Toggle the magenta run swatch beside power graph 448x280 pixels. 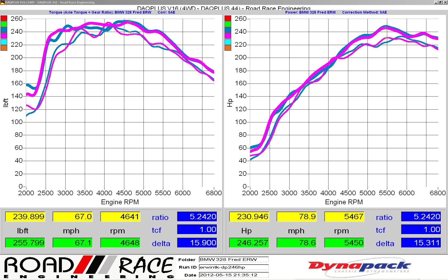pos(228,36)
